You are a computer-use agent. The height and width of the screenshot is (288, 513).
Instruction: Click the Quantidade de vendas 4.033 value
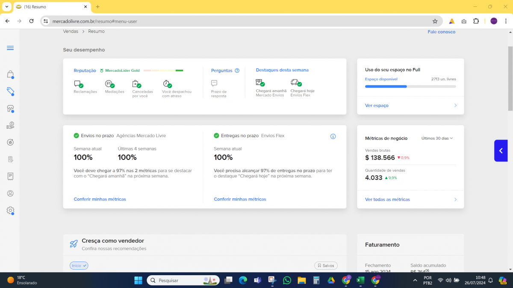374,178
